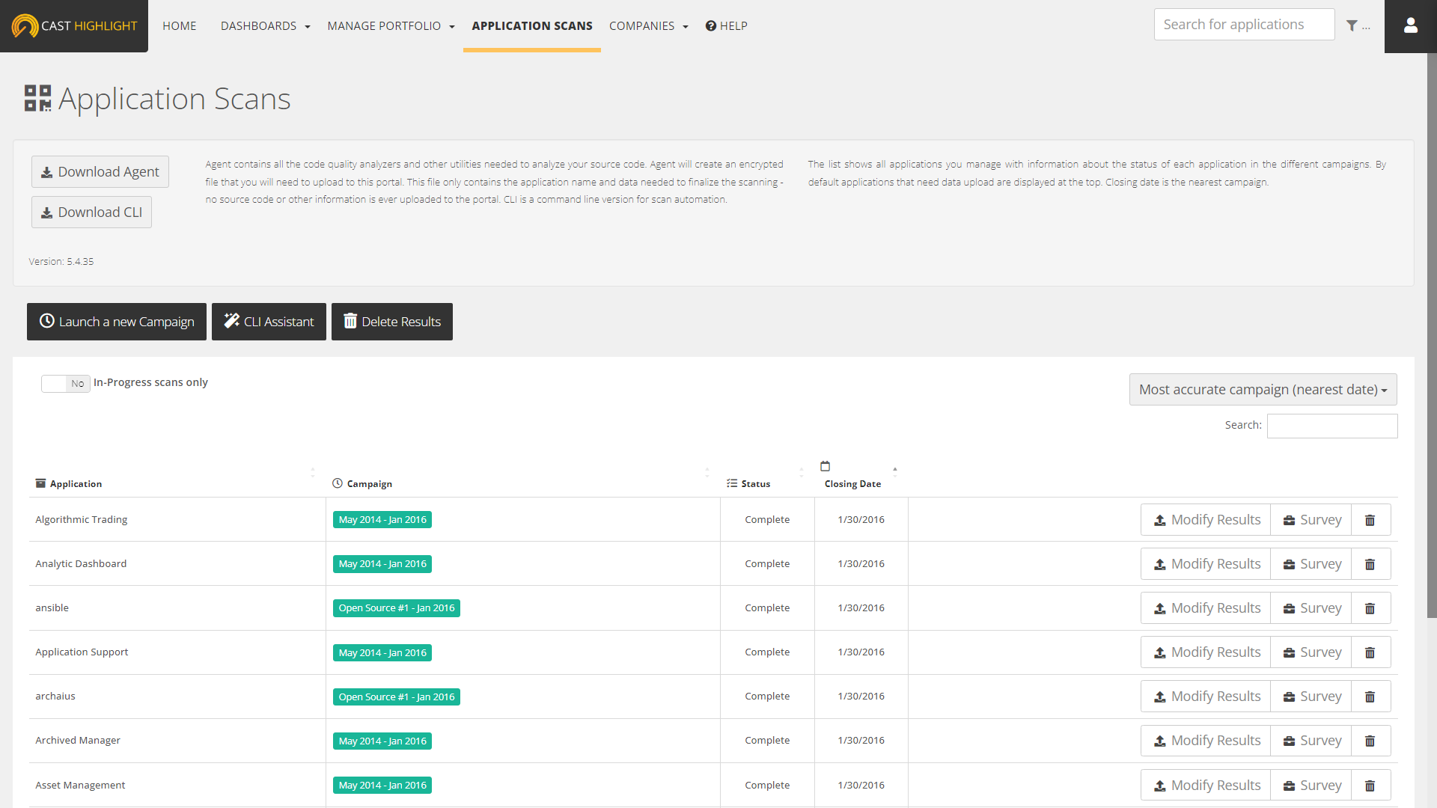This screenshot has height=808, width=1437.
Task: Focus the Search for applications field
Action: 1244,25
